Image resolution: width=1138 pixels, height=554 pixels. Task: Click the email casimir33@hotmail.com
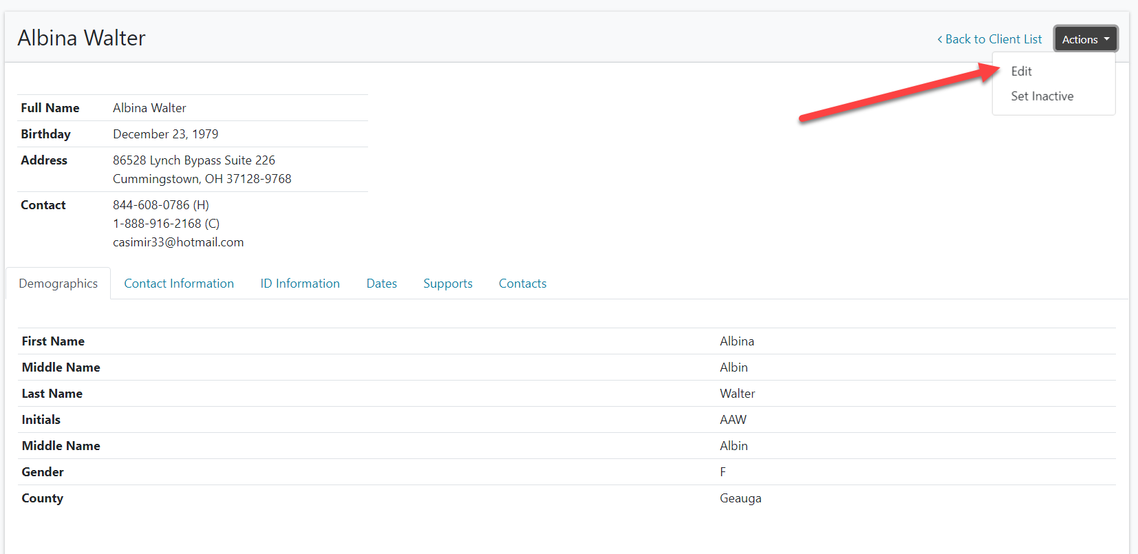[178, 242]
